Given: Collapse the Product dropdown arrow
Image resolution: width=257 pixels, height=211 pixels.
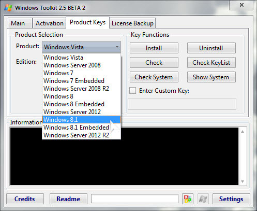Looking at the screenshot, I should pyautogui.click(x=117, y=47).
